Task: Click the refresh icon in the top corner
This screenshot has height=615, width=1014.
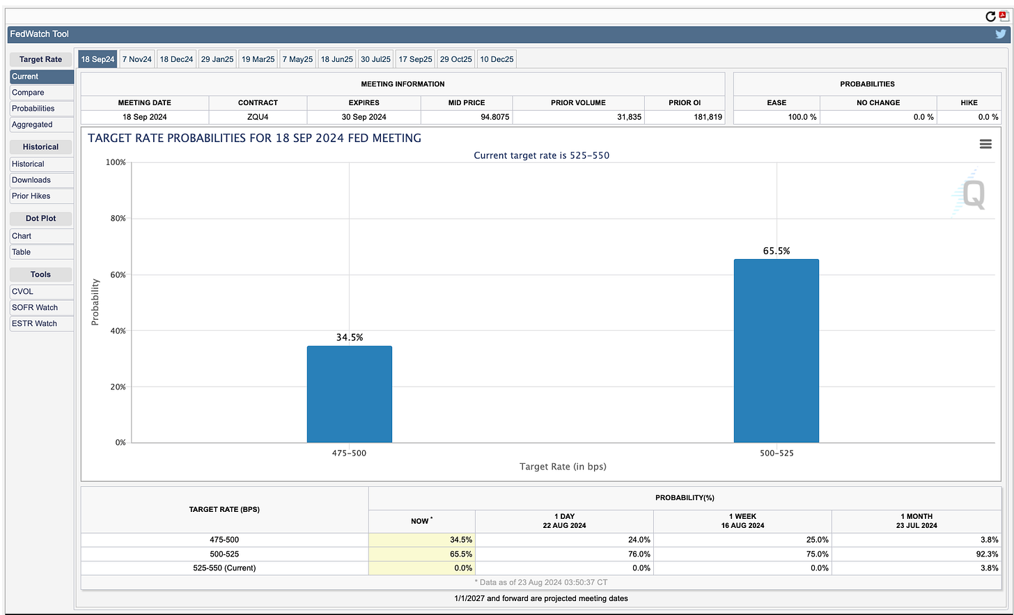Action: [990, 16]
